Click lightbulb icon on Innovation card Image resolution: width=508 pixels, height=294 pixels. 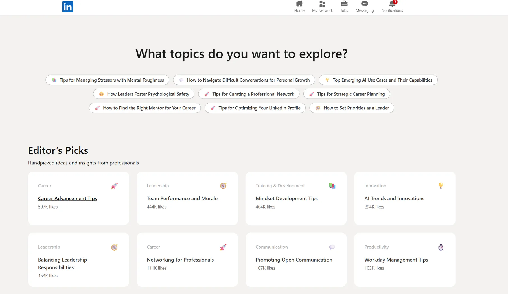pyautogui.click(x=441, y=186)
